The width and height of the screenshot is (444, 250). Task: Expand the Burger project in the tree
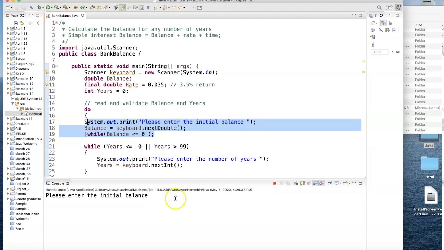[8, 59]
